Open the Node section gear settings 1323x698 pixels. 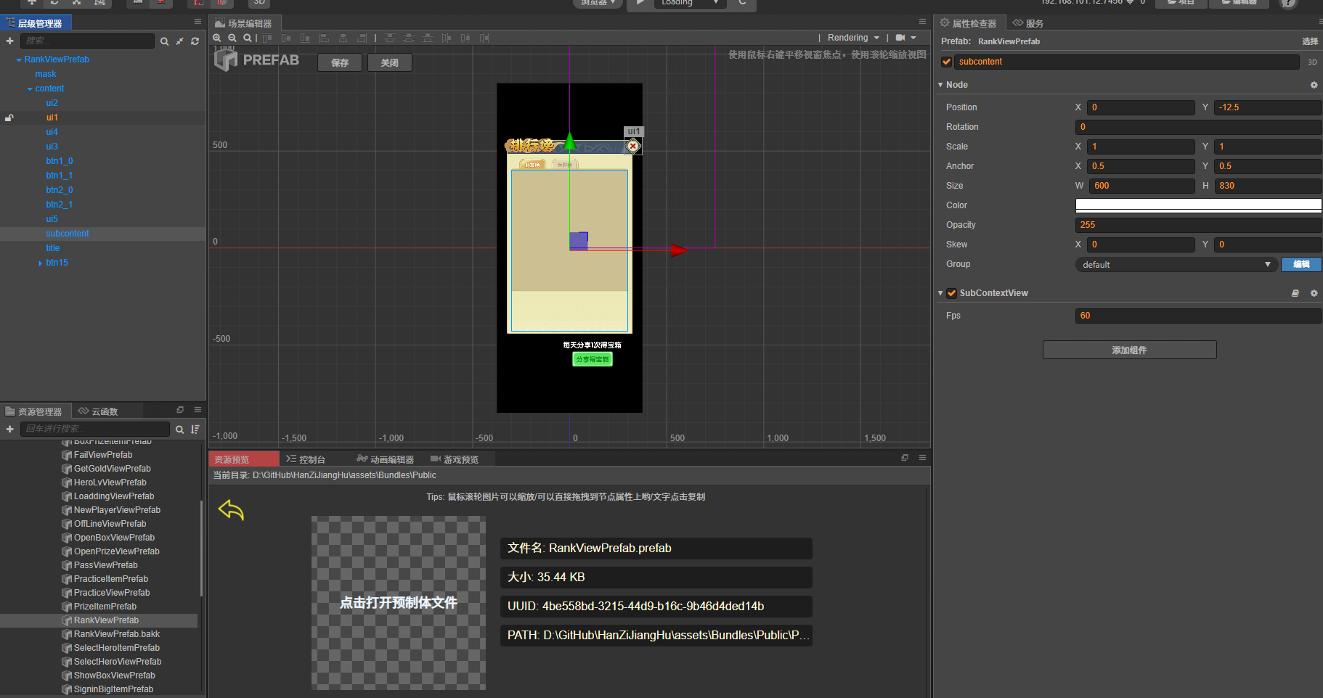[1314, 85]
